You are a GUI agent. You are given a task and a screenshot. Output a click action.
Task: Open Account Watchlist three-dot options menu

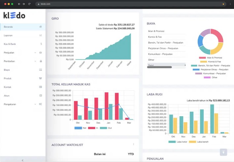pyautogui.click(x=133, y=144)
